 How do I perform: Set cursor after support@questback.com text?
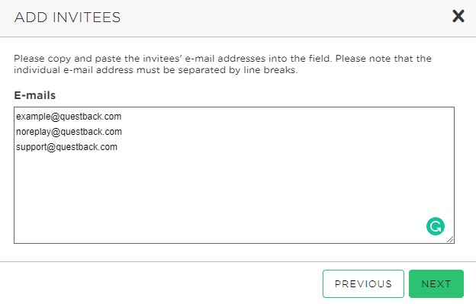coord(117,147)
